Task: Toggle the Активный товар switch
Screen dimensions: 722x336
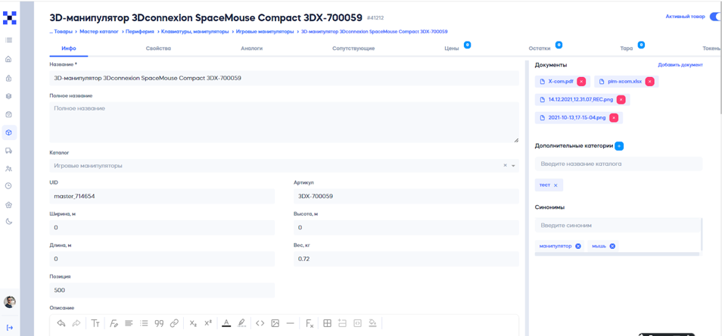Action: (715, 17)
